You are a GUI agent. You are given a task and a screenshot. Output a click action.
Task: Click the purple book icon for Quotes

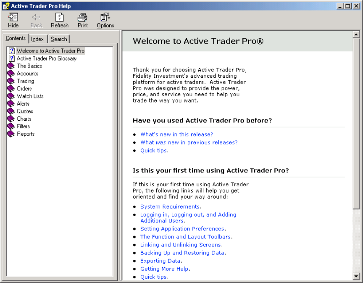(x=11, y=111)
